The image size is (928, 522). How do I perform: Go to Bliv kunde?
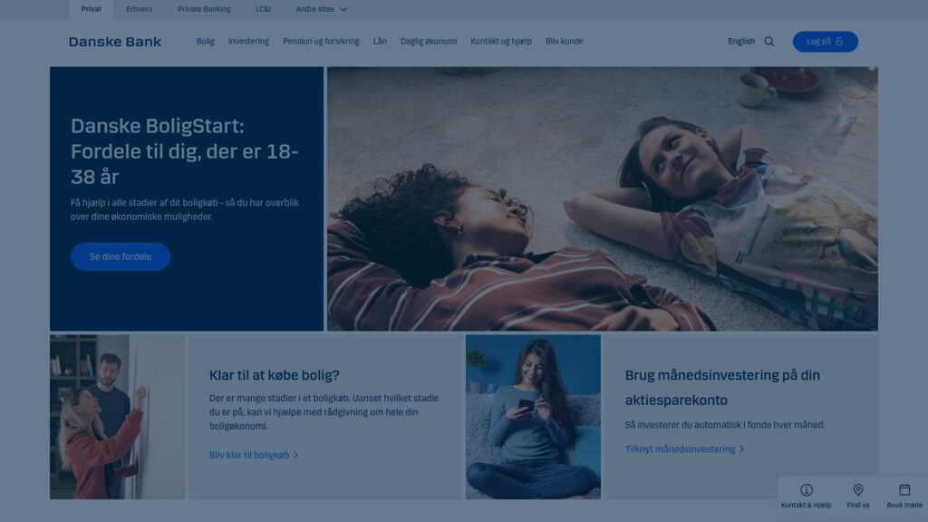pyautogui.click(x=564, y=42)
